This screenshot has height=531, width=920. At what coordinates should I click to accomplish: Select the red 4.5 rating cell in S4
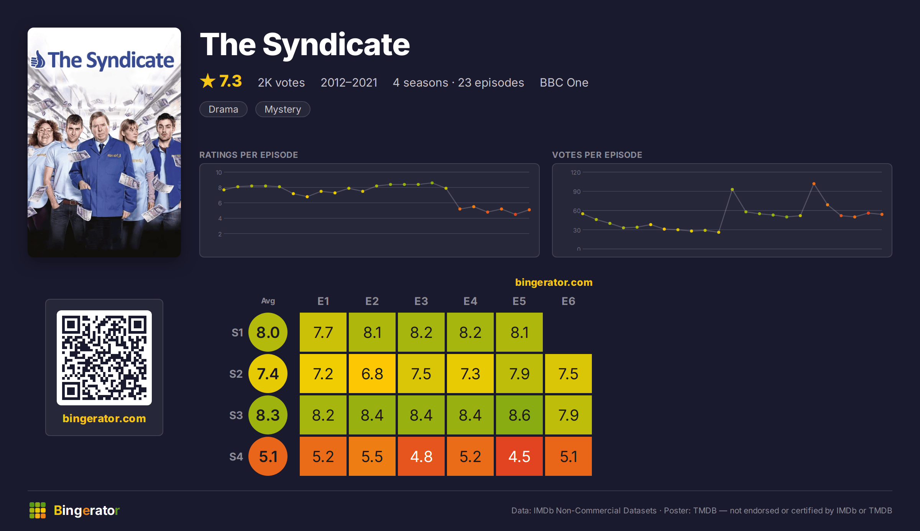pyautogui.click(x=519, y=456)
